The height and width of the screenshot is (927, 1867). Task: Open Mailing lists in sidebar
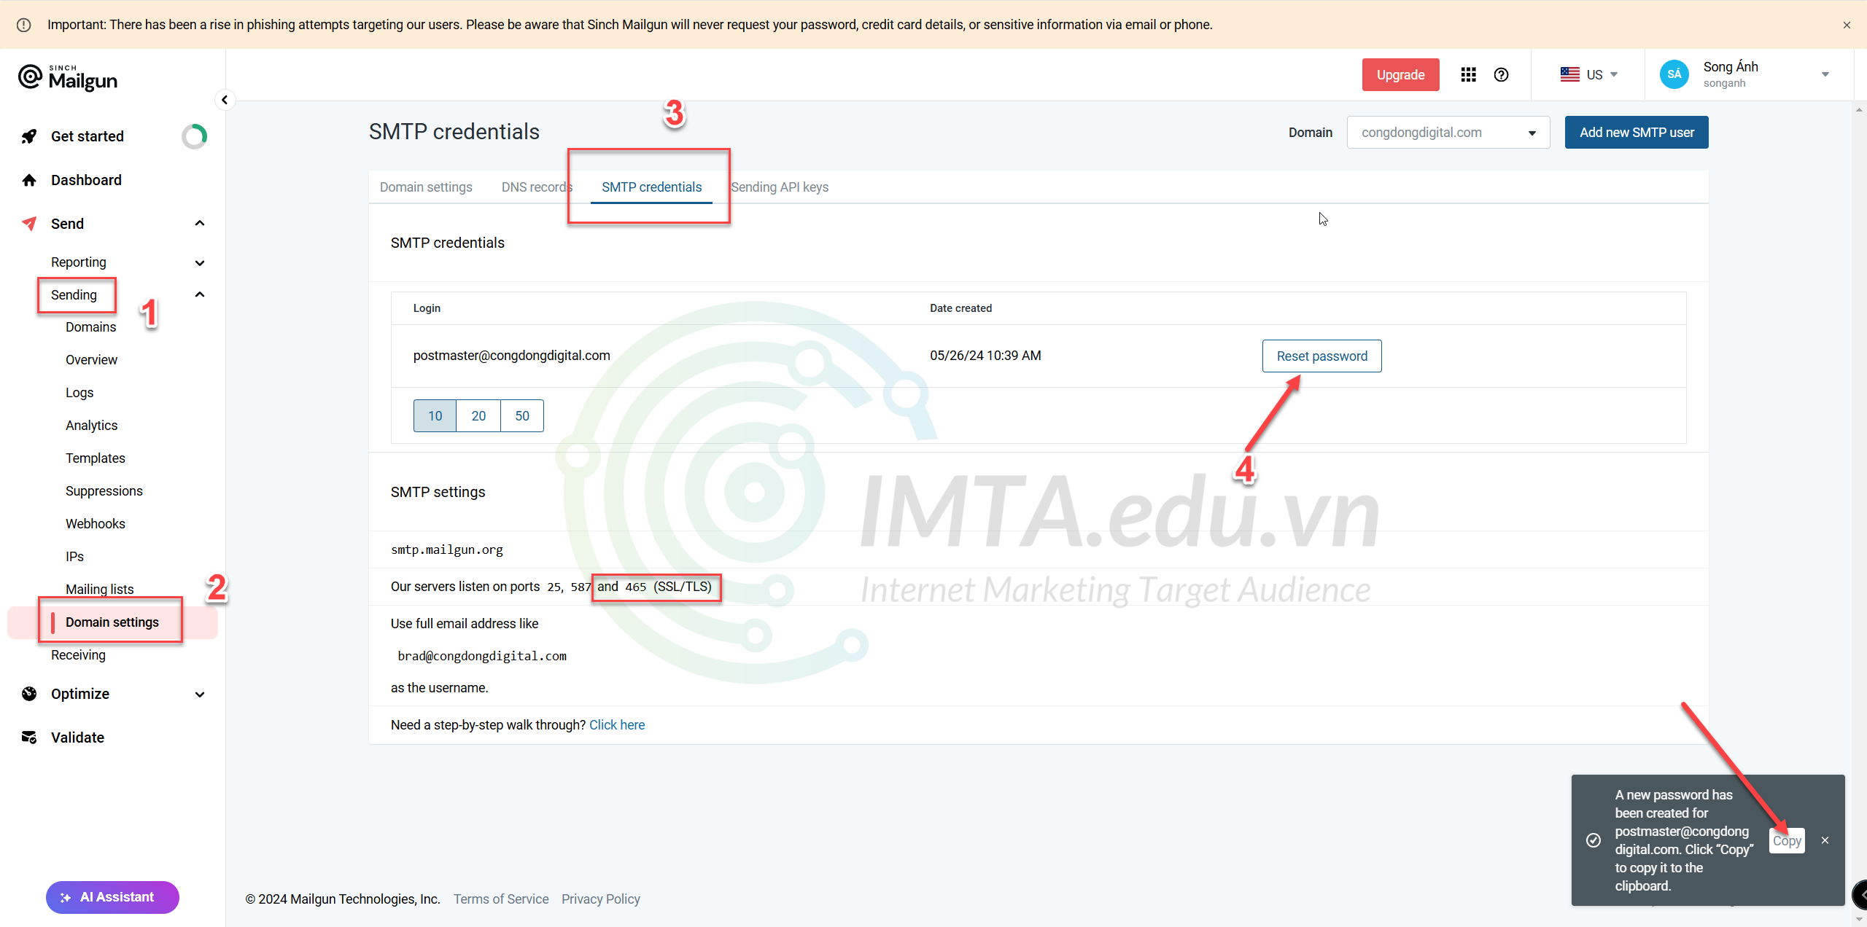(100, 590)
